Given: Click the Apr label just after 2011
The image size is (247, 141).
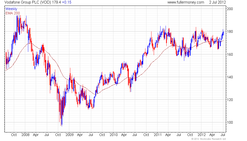Looking at the screenshot, I should click(x=168, y=135).
